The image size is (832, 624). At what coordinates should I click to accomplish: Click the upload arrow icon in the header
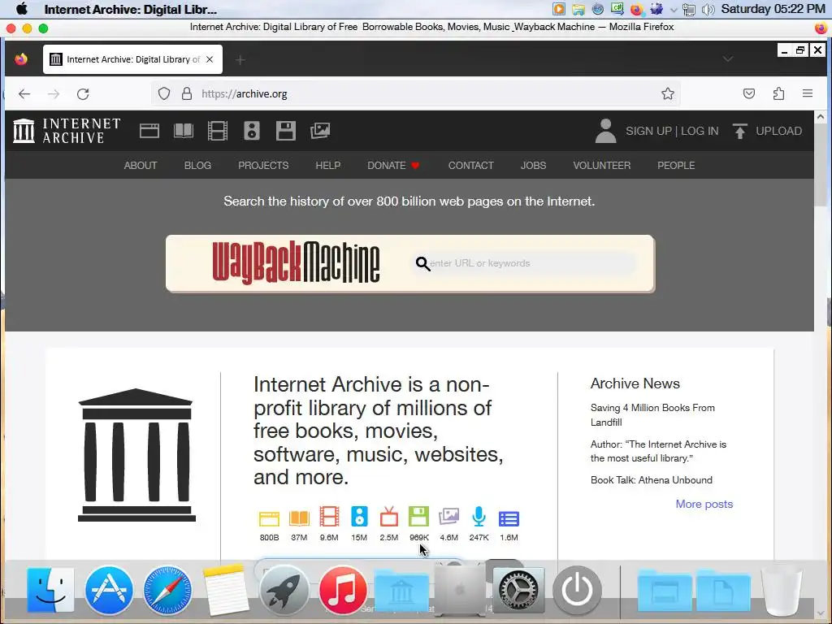click(739, 131)
